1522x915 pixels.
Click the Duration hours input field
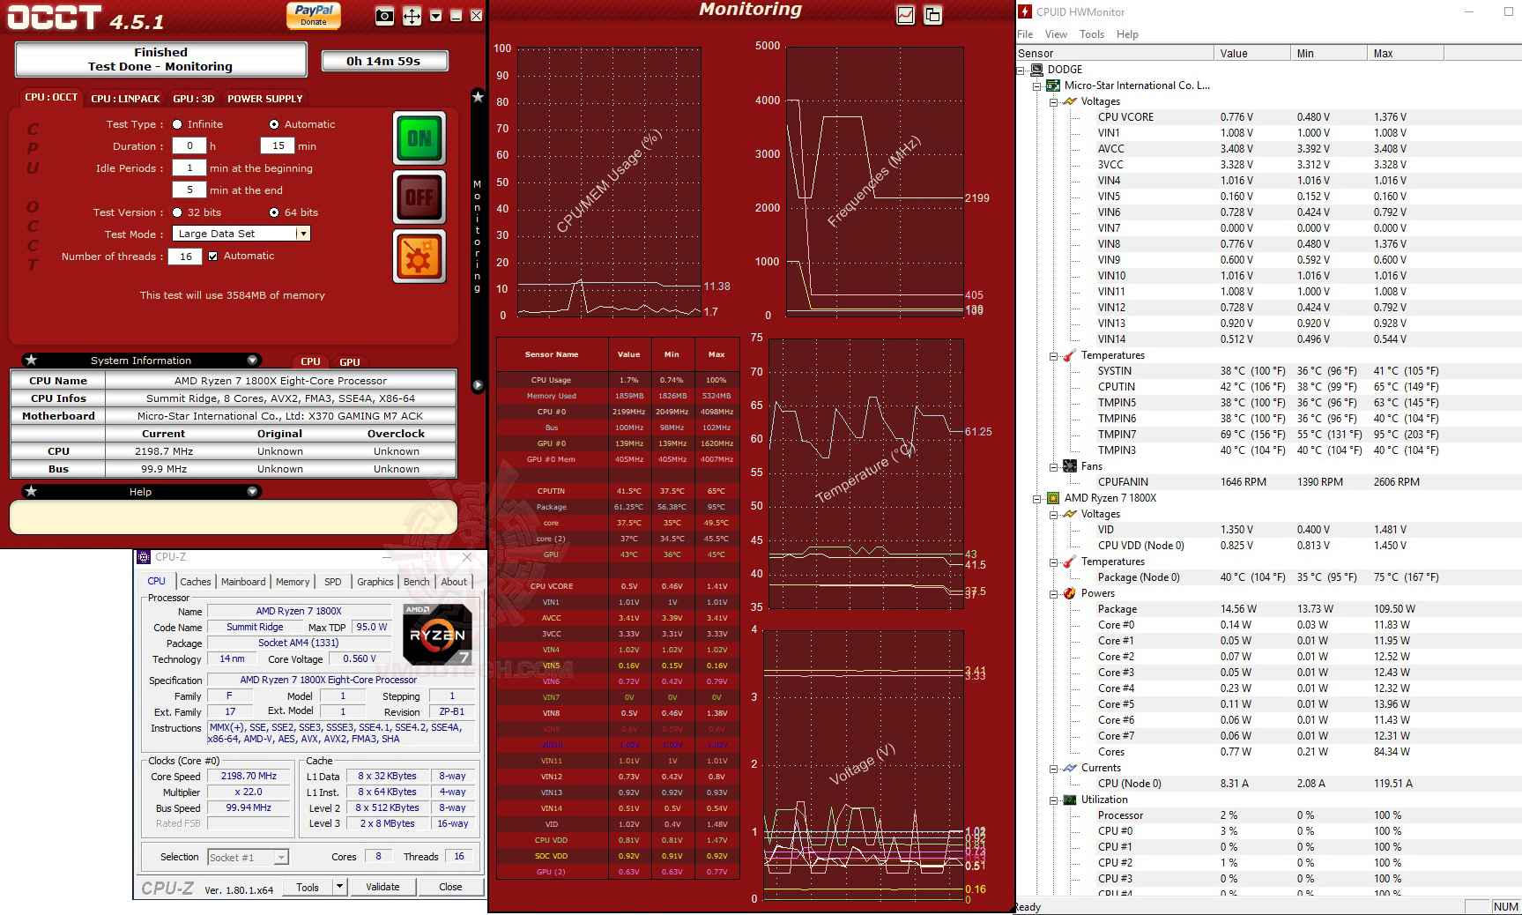pos(189,146)
